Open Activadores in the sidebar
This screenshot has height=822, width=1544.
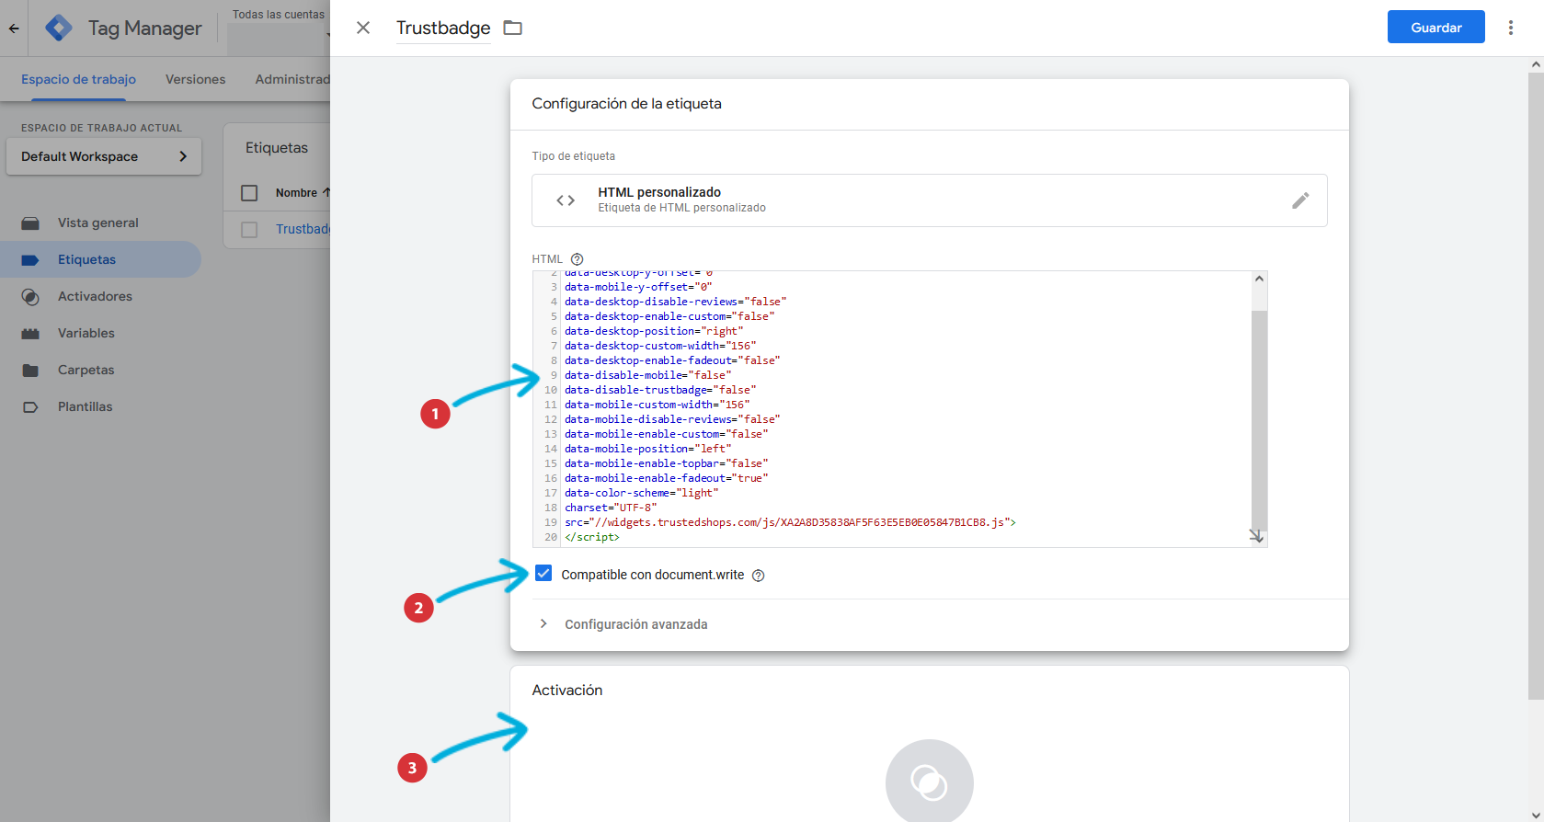coord(96,296)
